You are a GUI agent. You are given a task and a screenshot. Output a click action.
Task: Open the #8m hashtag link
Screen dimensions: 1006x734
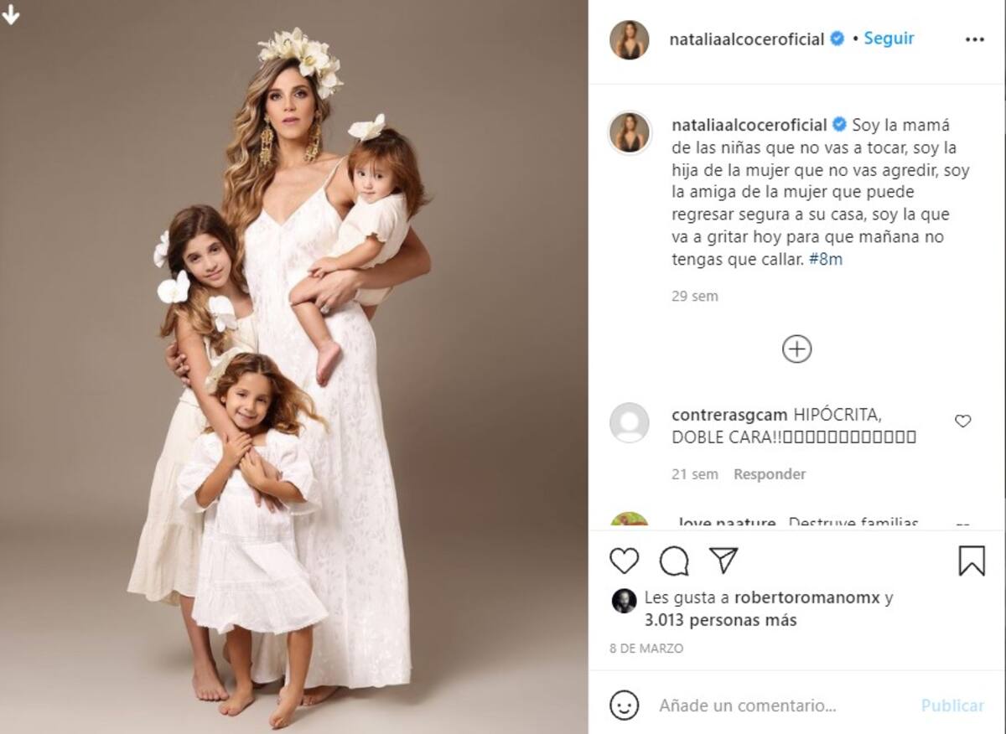point(827,260)
